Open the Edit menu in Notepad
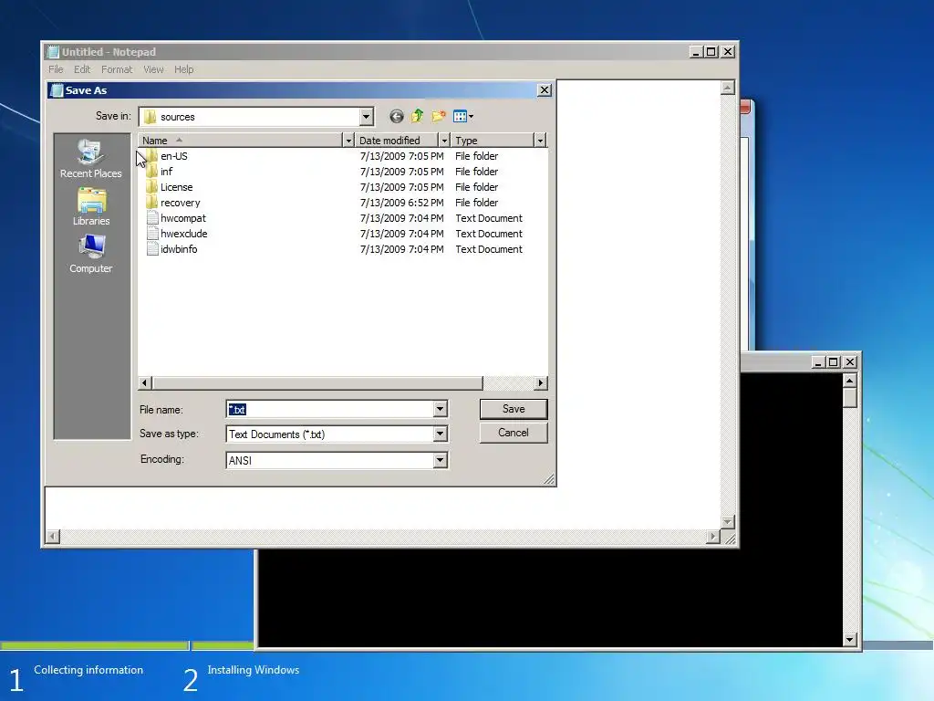 coord(82,69)
